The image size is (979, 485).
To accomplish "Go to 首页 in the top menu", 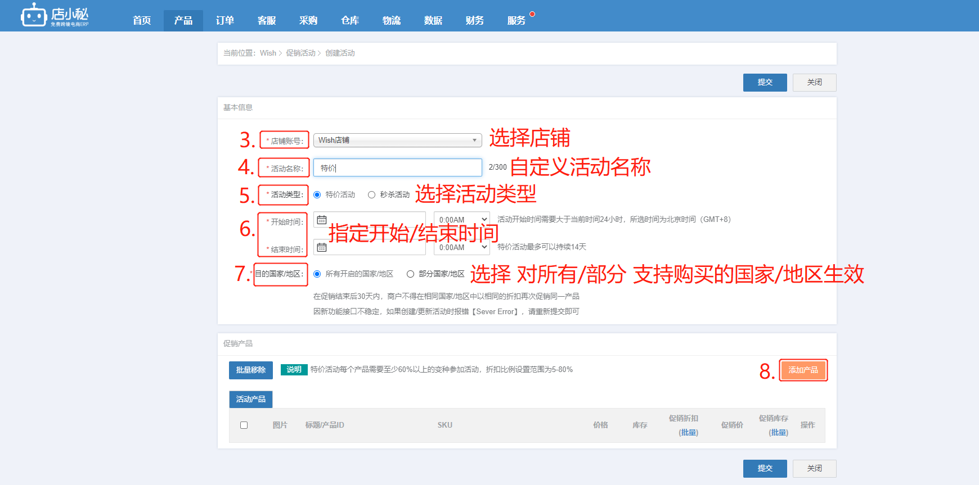I will (142, 21).
